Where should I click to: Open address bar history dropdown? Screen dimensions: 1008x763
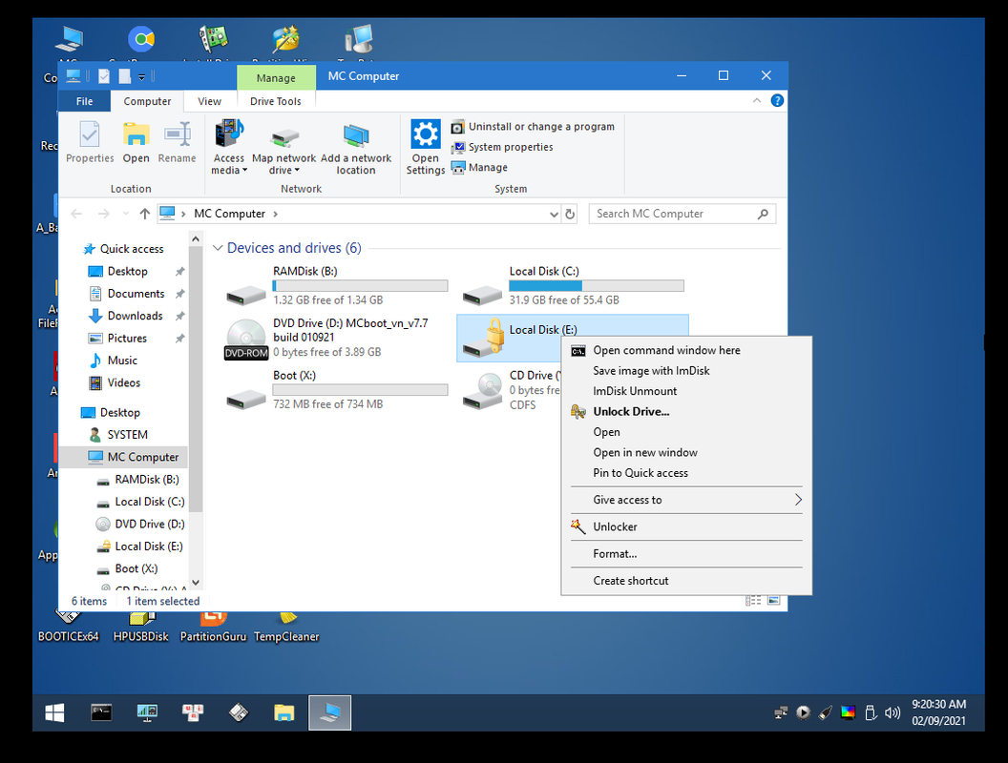point(554,214)
